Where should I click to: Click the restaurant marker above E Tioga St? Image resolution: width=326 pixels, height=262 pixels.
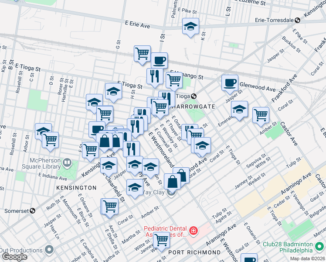[155, 77]
